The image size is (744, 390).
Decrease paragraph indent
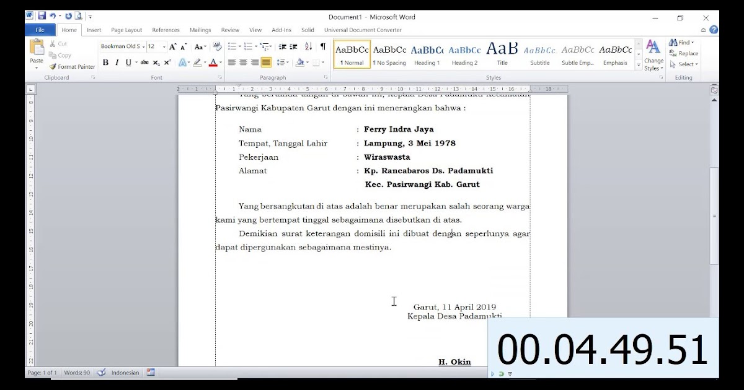[283, 46]
